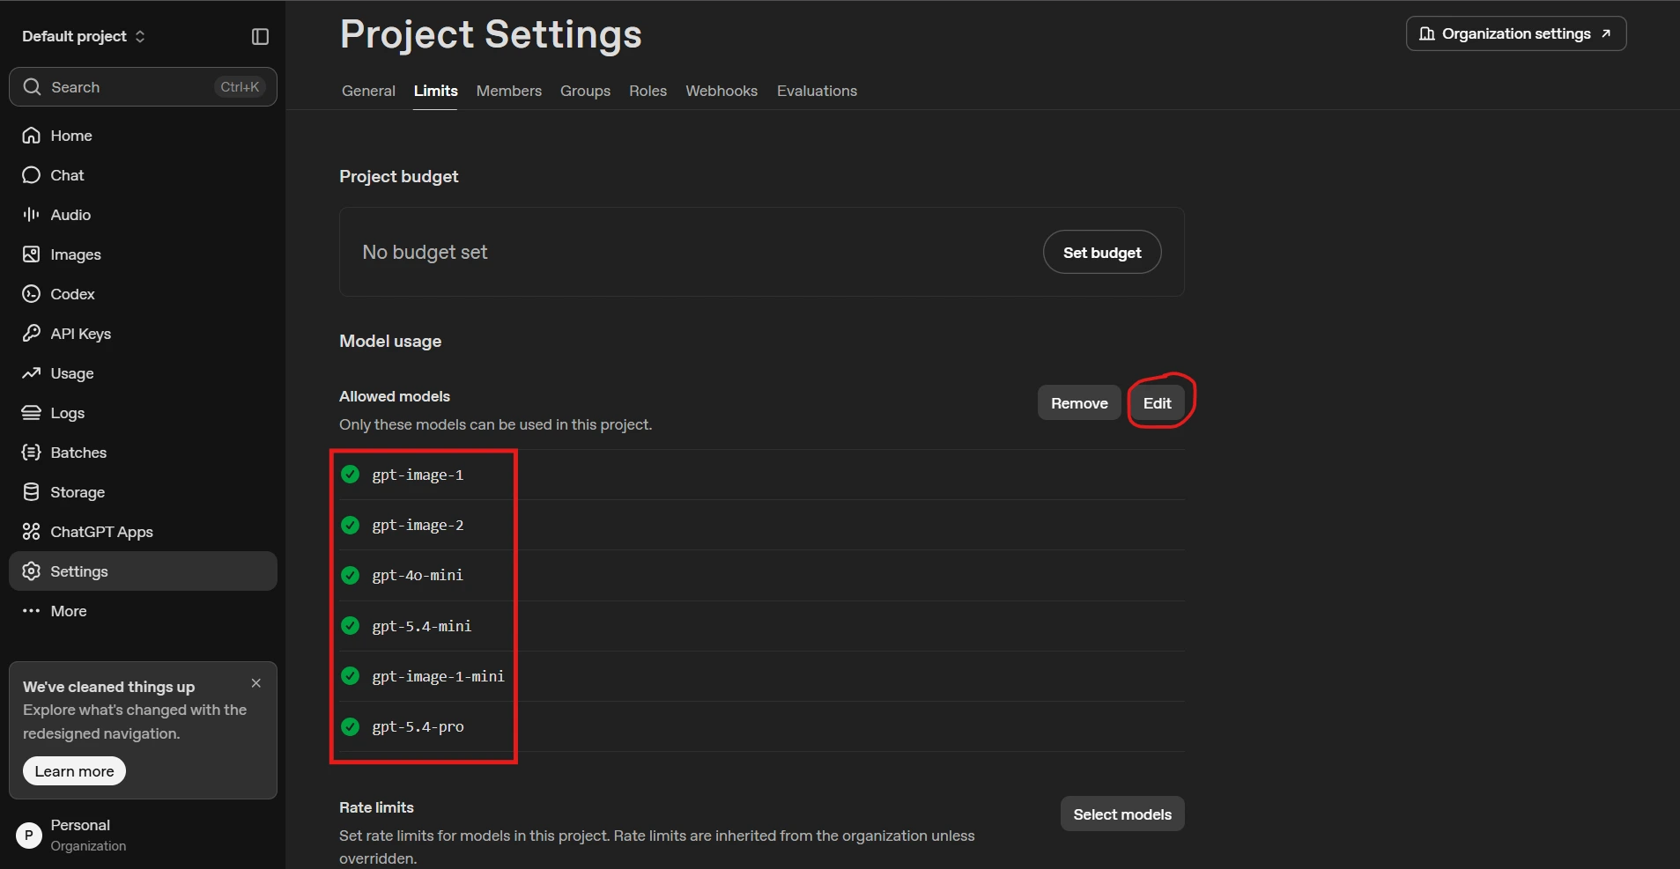The height and width of the screenshot is (869, 1680).
Task: Edit the allowed models list
Action: click(x=1157, y=403)
